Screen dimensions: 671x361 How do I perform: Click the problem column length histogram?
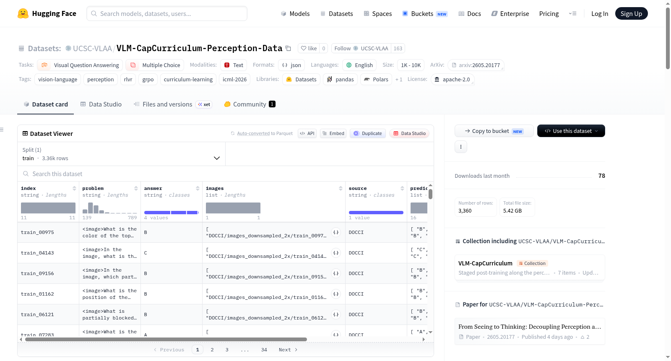click(x=109, y=208)
